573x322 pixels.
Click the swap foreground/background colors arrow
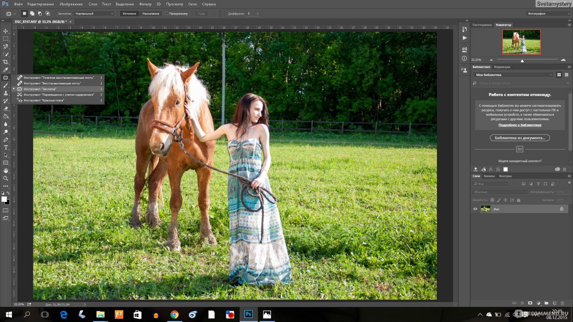[8, 193]
